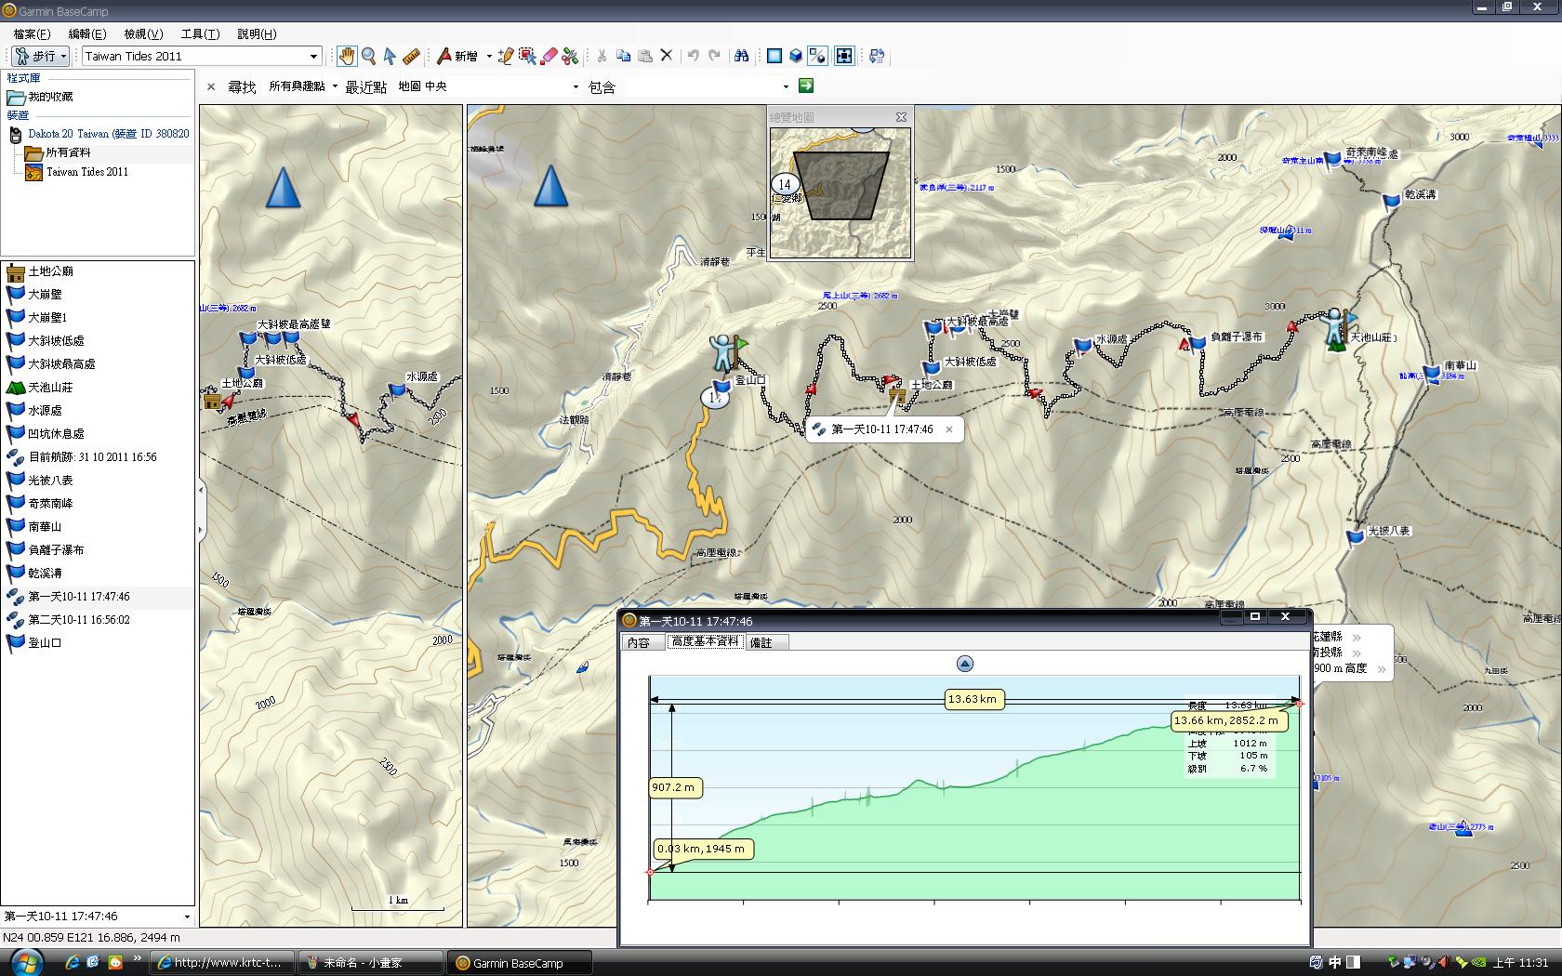
Task: Open Find with the binoculars icon
Action: tap(741, 56)
